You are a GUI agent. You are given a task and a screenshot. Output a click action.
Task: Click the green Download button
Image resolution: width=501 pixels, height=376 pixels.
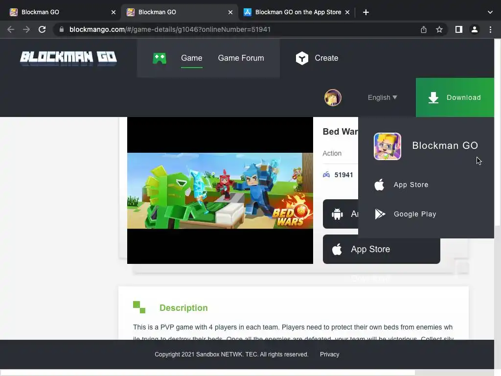(455, 97)
